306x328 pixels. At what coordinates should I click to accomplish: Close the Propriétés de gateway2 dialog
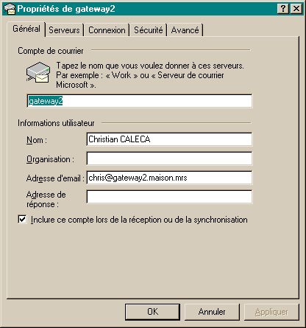[296, 9]
